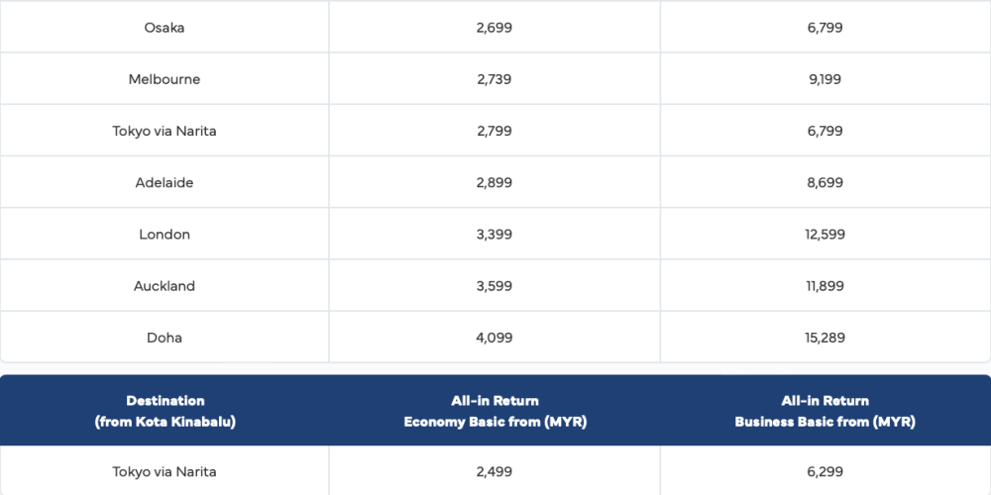Select Doha's economy fare 4,099
The width and height of the screenshot is (991, 495).
click(495, 338)
